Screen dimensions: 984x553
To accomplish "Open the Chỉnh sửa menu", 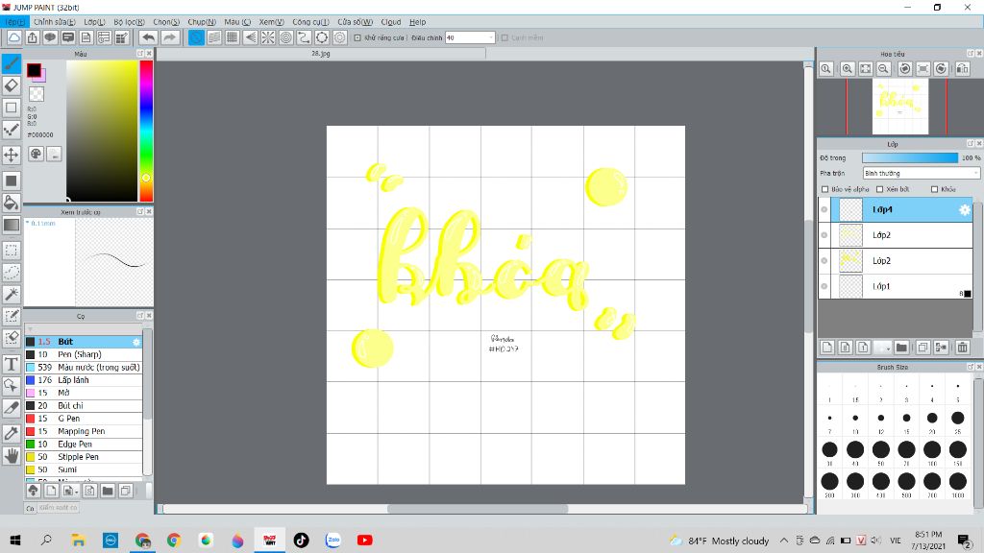I will tap(55, 22).
